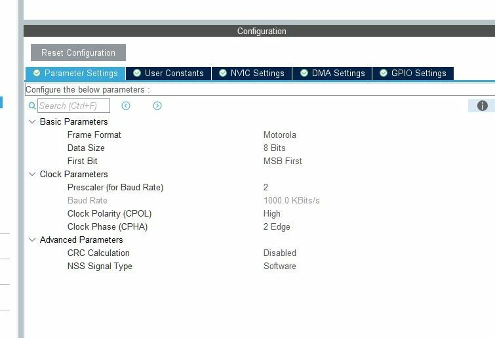Go to previous search result arrow
The image size is (495, 338).
point(126,106)
